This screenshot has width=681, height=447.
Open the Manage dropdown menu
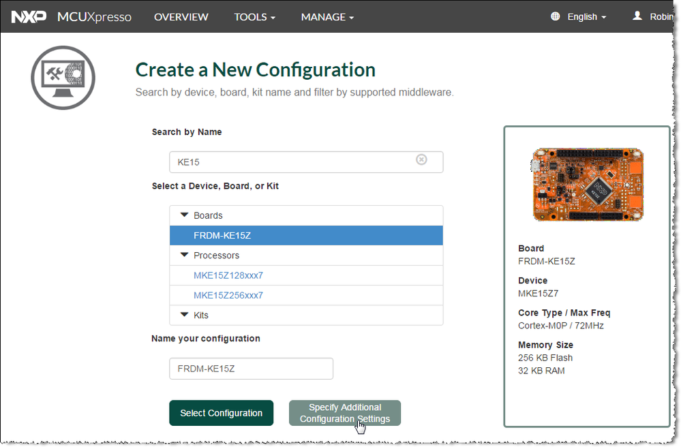327,17
